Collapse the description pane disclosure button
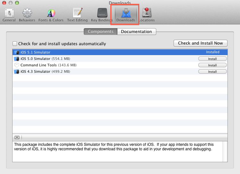This screenshot has width=240, height=174. pyautogui.click(x=17, y=137)
